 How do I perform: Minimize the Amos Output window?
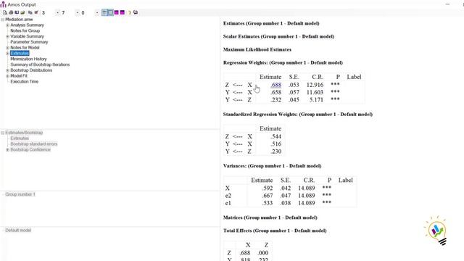tap(447, 4)
